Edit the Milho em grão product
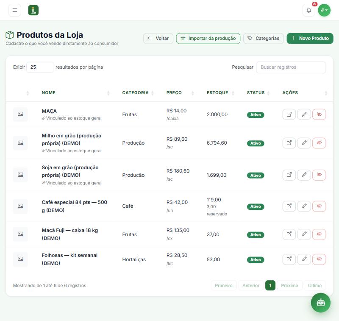This screenshot has width=339, height=321. click(304, 143)
